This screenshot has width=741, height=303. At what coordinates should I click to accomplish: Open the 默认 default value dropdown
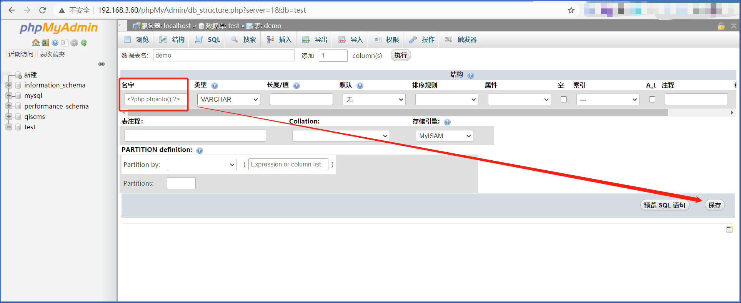point(374,99)
